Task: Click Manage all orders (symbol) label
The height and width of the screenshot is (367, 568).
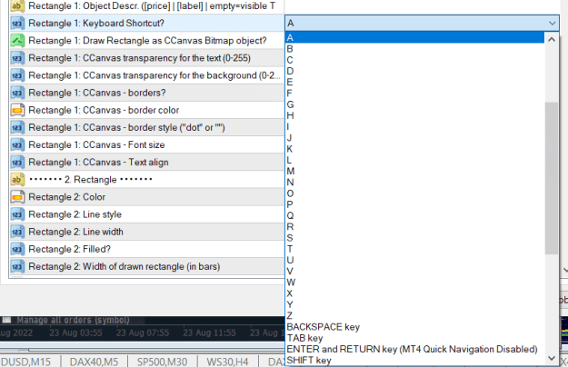Action: pos(73,321)
